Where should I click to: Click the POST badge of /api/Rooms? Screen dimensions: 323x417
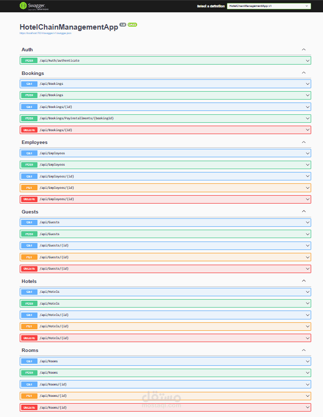(29, 373)
